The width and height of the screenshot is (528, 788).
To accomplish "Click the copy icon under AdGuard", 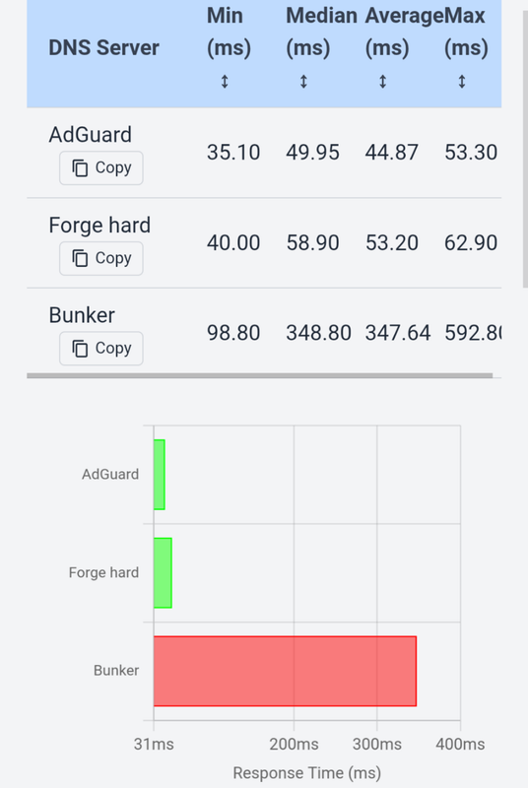I will (x=80, y=167).
